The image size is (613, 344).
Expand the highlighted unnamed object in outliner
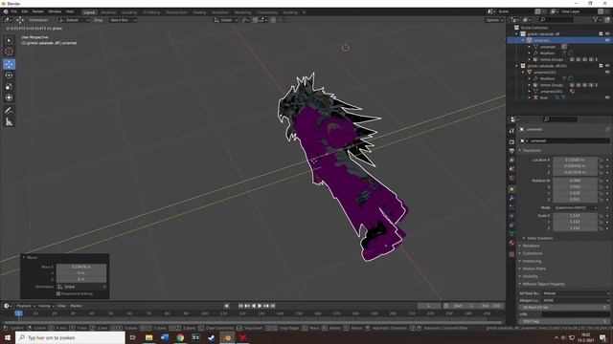tap(523, 40)
